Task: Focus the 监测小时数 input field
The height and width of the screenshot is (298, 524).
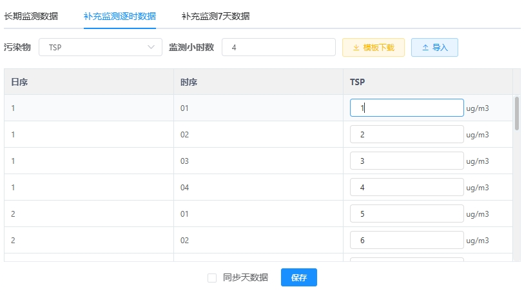Action: point(278,47)
